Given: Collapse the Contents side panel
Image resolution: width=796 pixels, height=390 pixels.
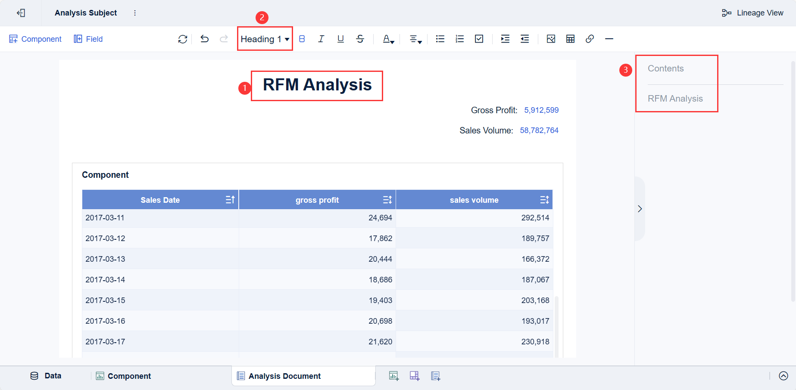Looking at the screenshot, I should click(640, 209).
